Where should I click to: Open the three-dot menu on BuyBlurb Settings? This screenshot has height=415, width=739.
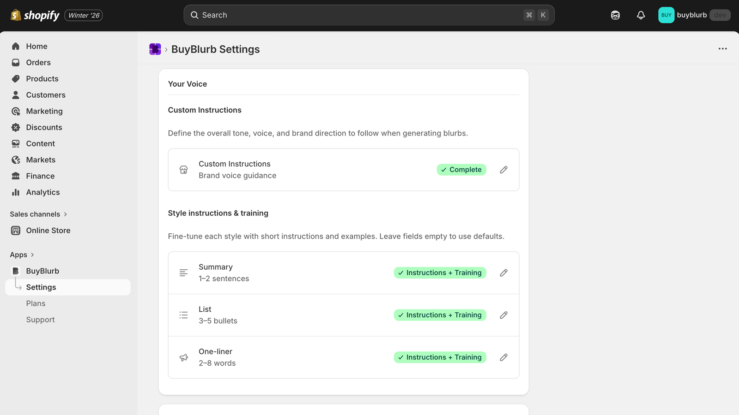(722, 48)
